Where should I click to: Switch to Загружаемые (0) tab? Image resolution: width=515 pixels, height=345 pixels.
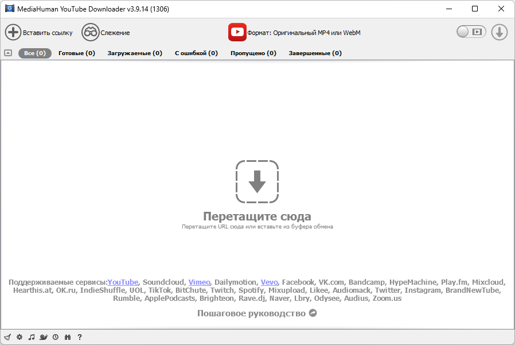pos(135,53)
